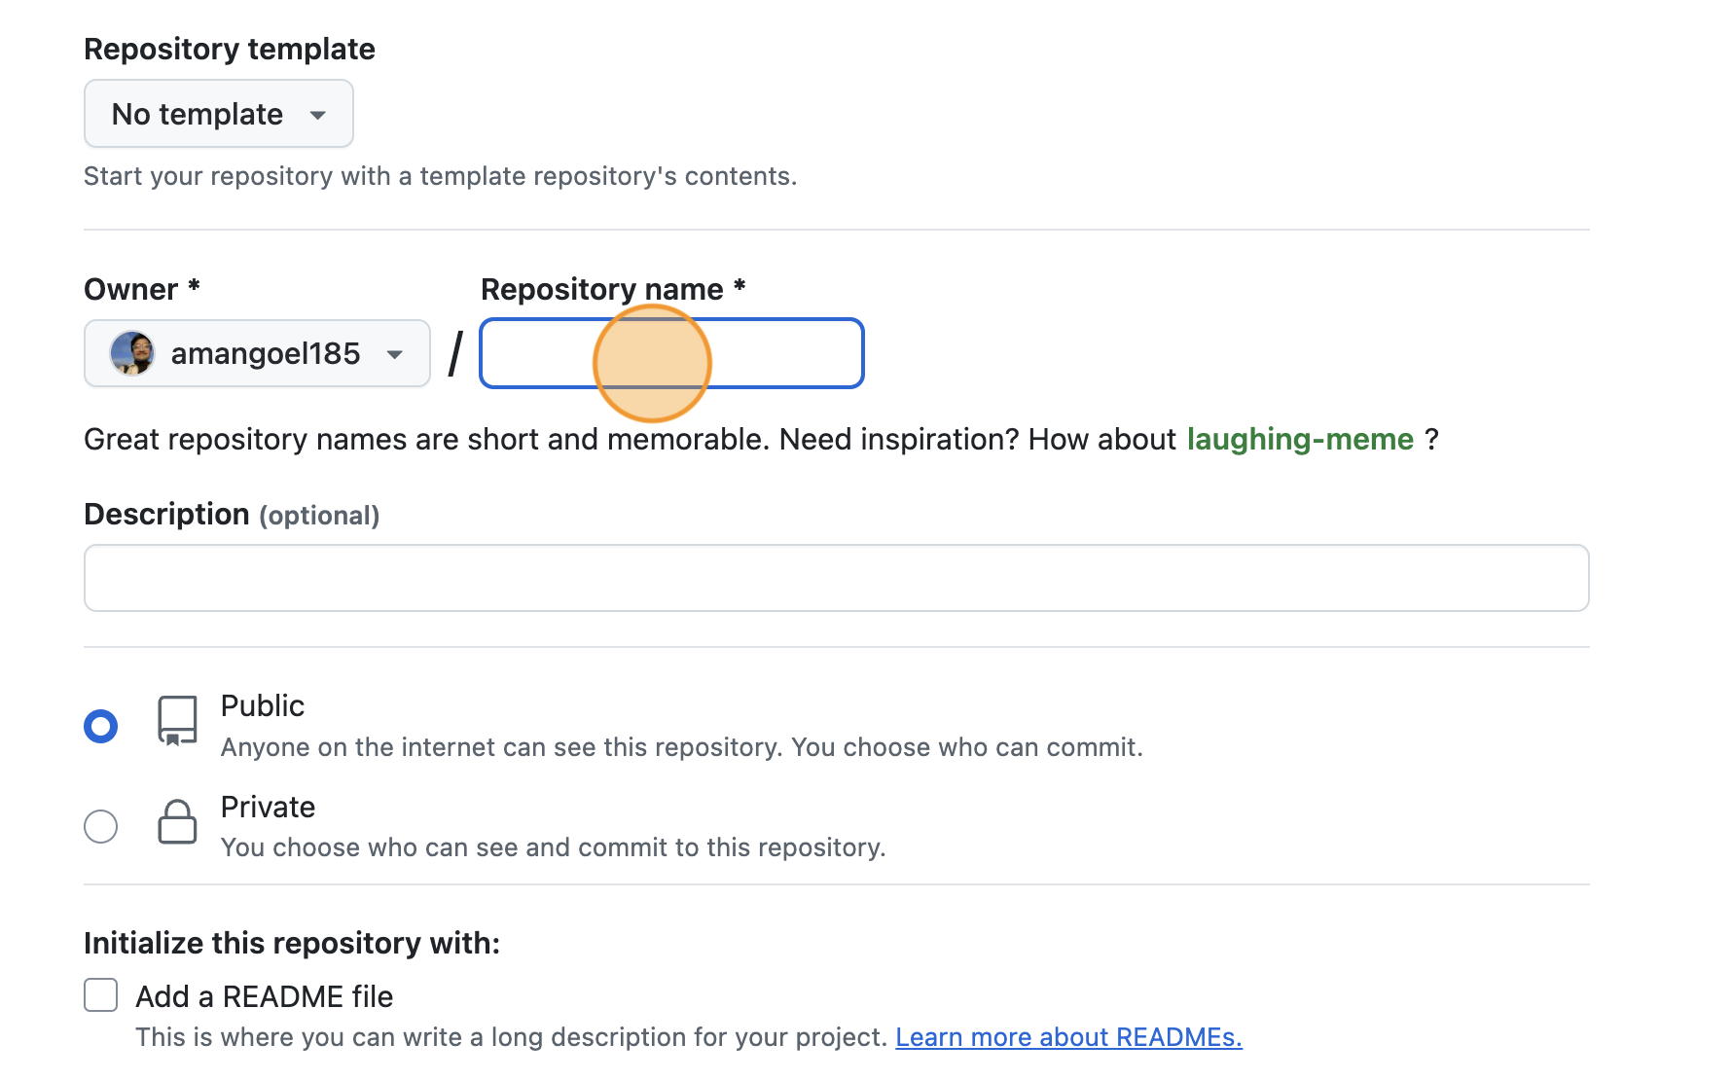The height and width of the screenshot is (1080, 1732).
Task: Click the dropdown caret next to amangoel185
Action: [x=395, y=354]
